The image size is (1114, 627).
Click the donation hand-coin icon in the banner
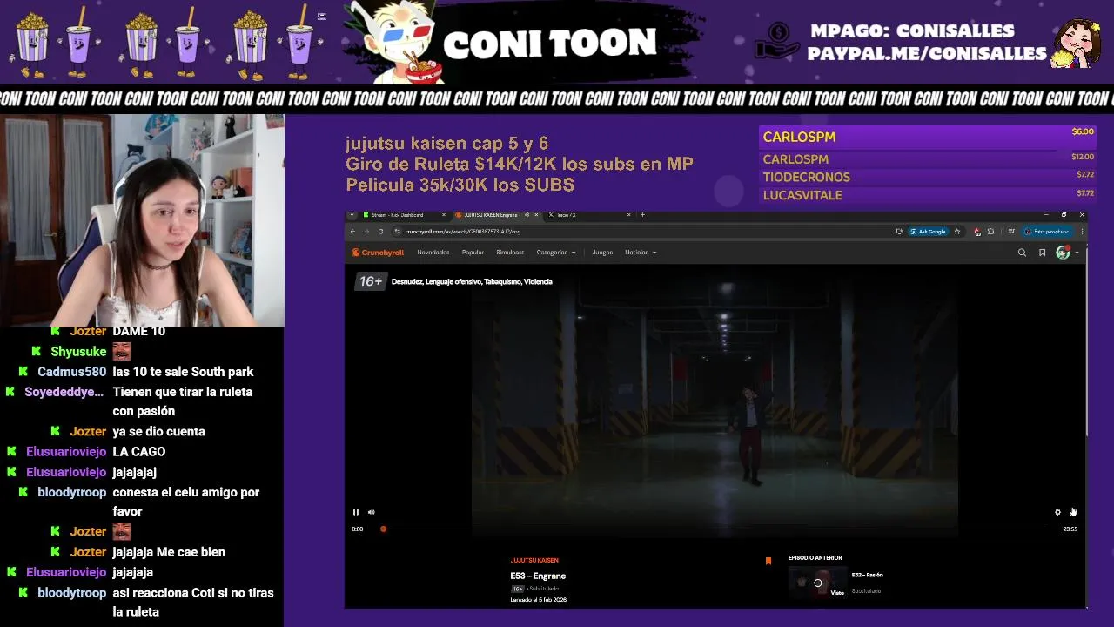pyautogui.click(x=776, y=41)
